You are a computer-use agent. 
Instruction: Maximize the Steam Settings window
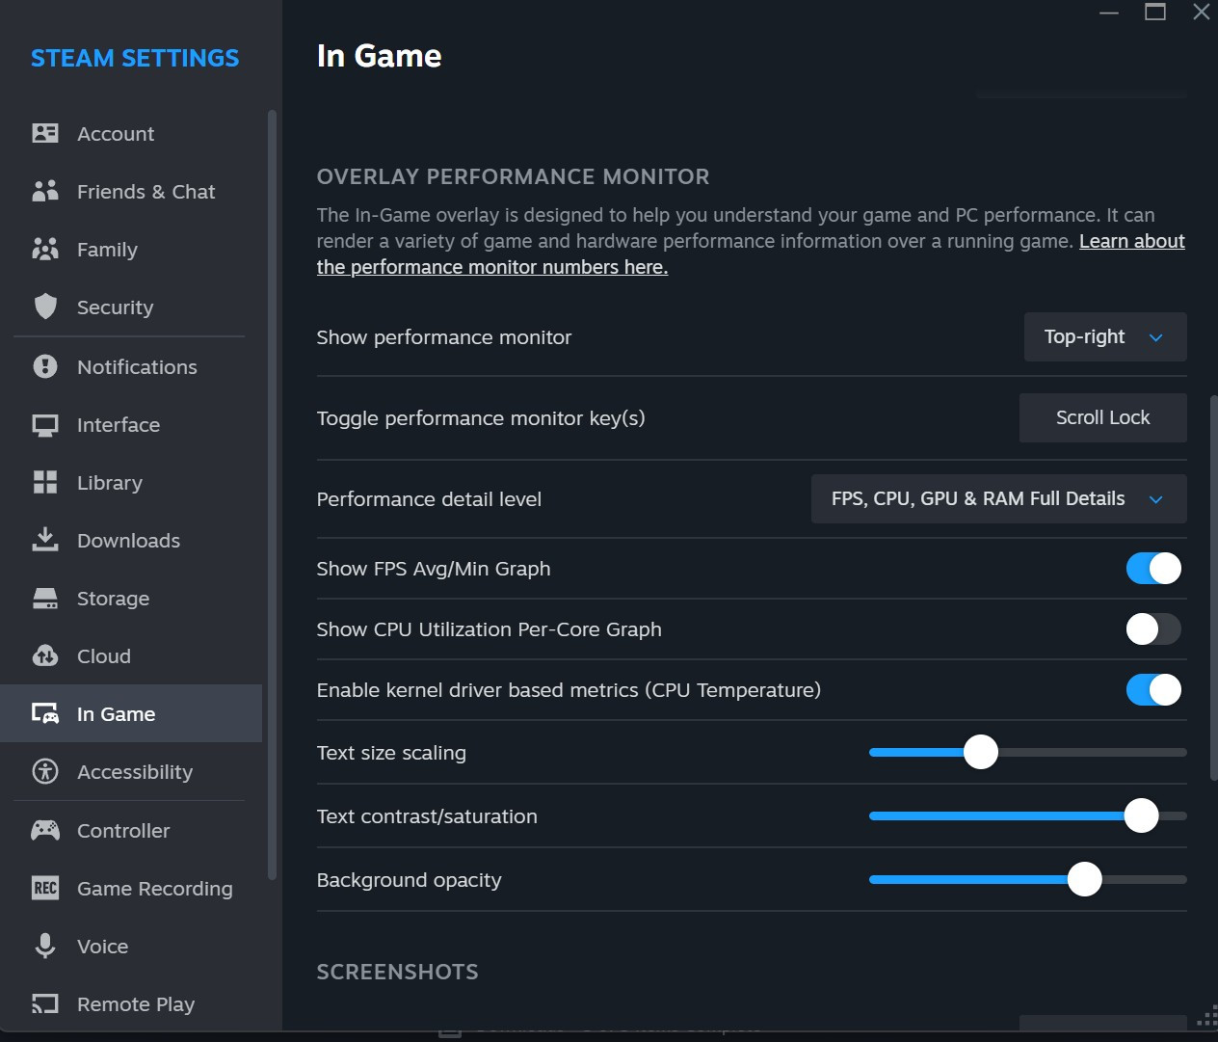[x=1155, y=12]
